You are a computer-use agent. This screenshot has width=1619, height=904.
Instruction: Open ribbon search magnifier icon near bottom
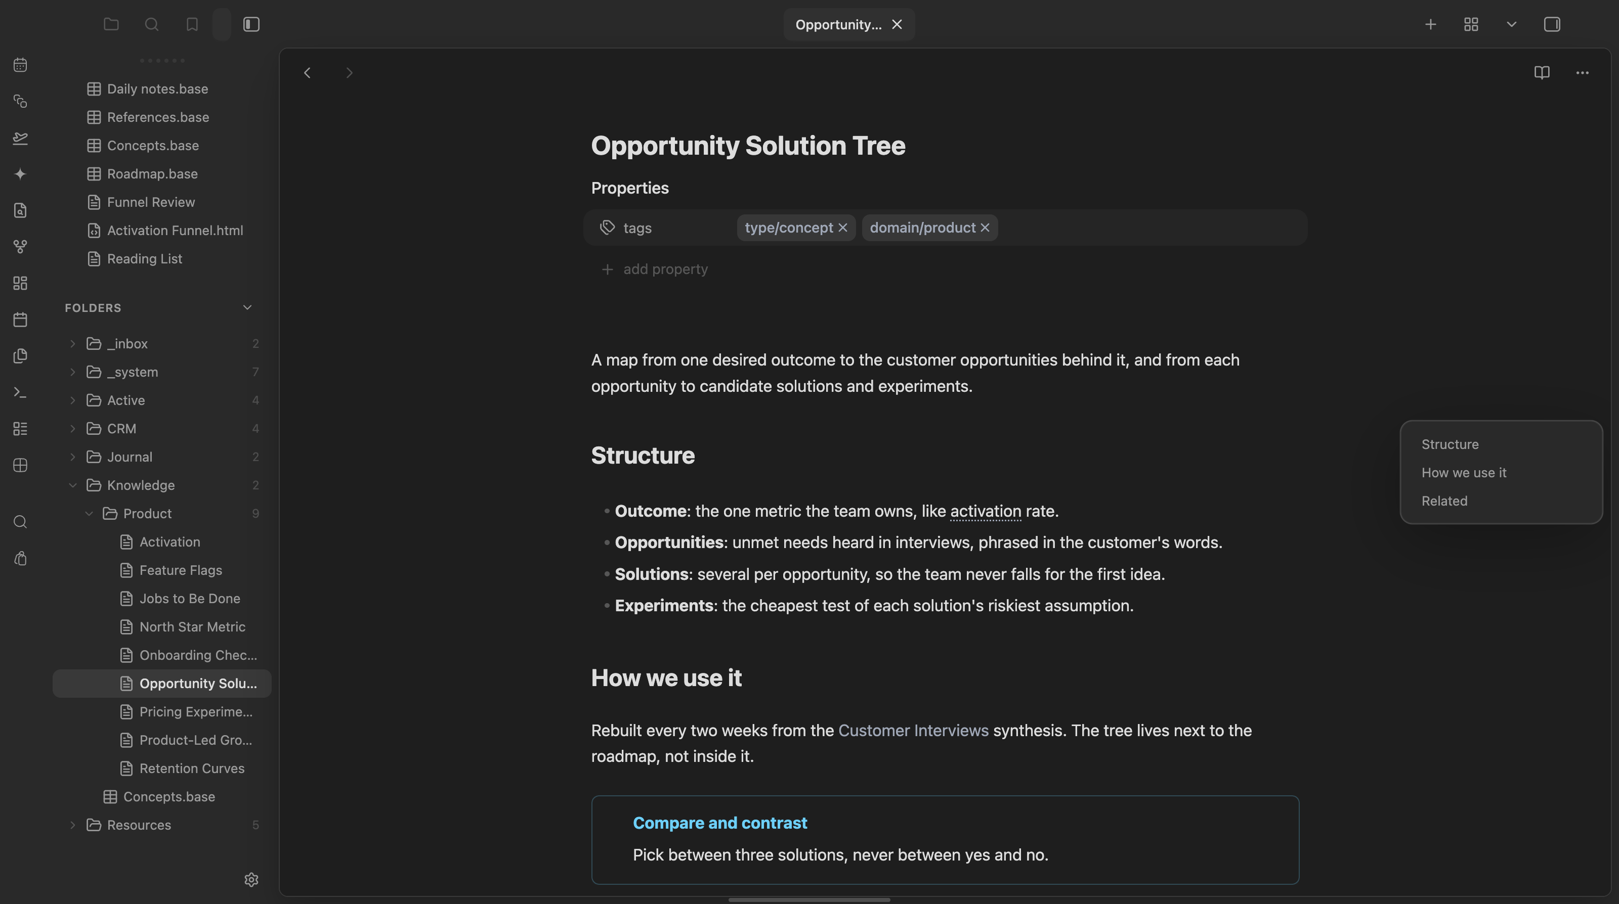20,522
